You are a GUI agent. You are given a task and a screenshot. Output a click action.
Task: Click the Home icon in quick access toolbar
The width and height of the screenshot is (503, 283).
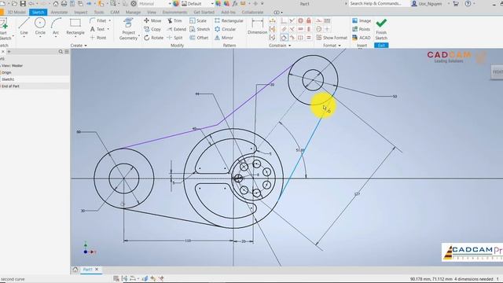[56, 4]
